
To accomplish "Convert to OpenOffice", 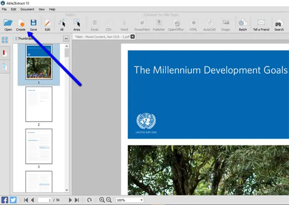I will (176, 25).
